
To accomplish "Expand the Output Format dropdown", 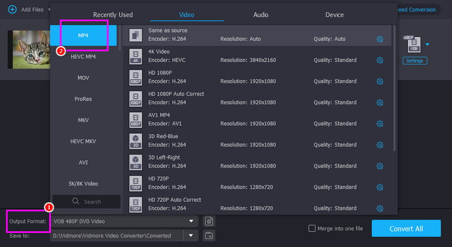I will click(x=192, y=221).
